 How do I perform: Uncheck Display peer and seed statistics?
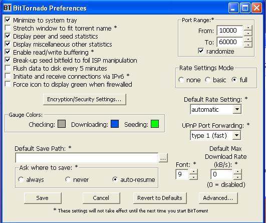pyautogui.click(x=8, y=36)
